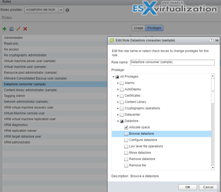Click the pencil Edit role icon

(18, 29)
